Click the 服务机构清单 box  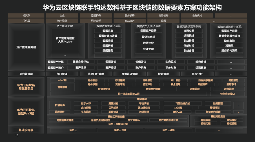point(229,51)
